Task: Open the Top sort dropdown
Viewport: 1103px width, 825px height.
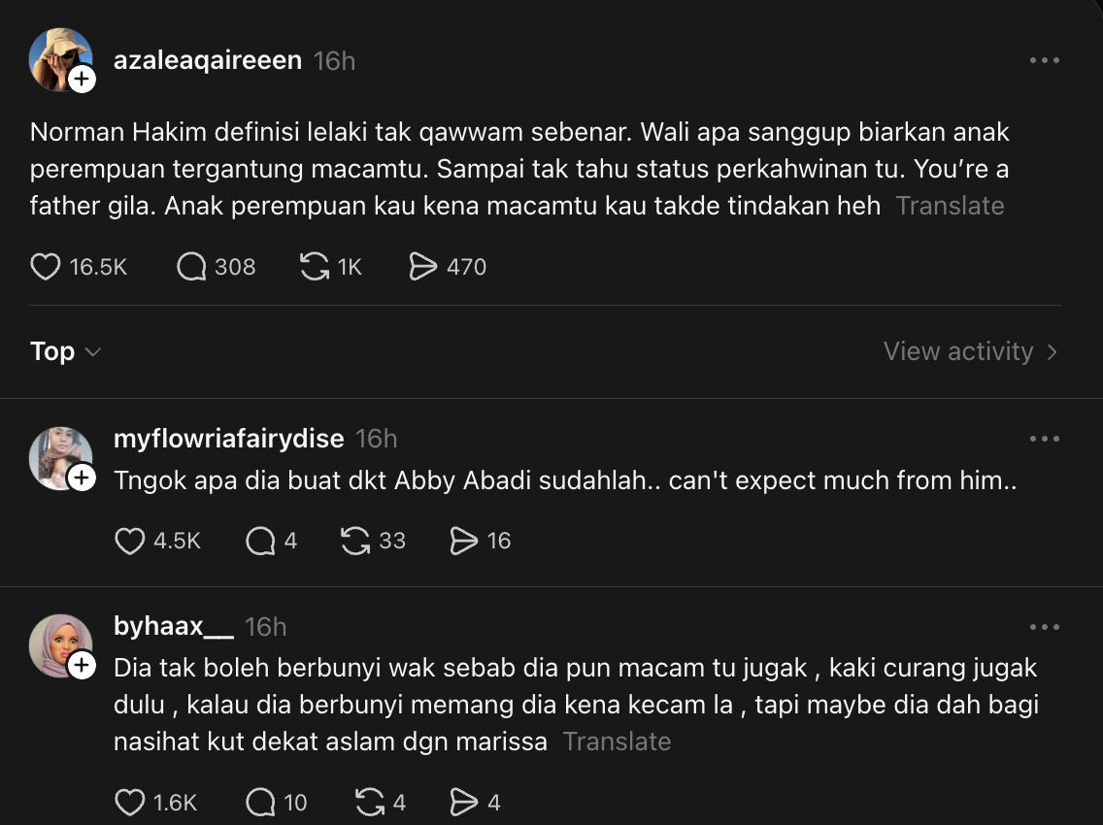Action: click(x=65, y=351)
